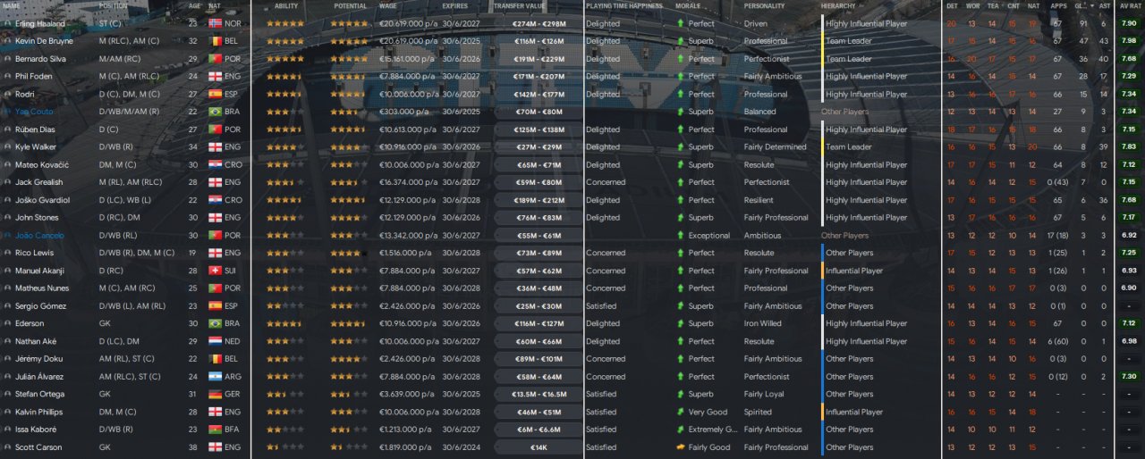Click Kyle Walker's Team Leader hierarchy
The height and width of the screenshot is (459, 1145).
pyautogui.click(x=849, y=147)
